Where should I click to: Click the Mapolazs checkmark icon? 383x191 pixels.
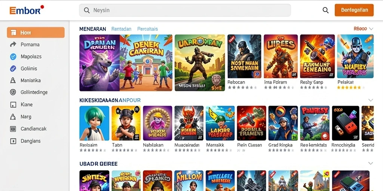(x=13, y=57)
